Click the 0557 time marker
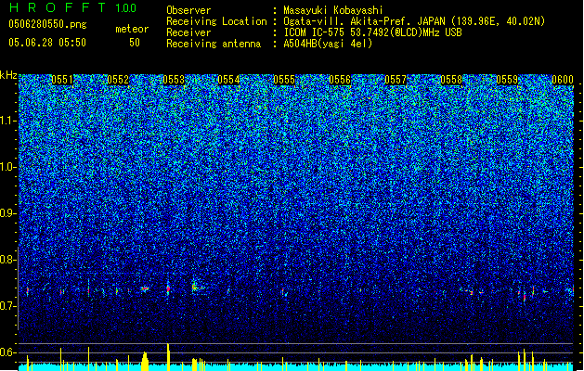584x371 pixels. pyautogui.click(x=396, y=80)
